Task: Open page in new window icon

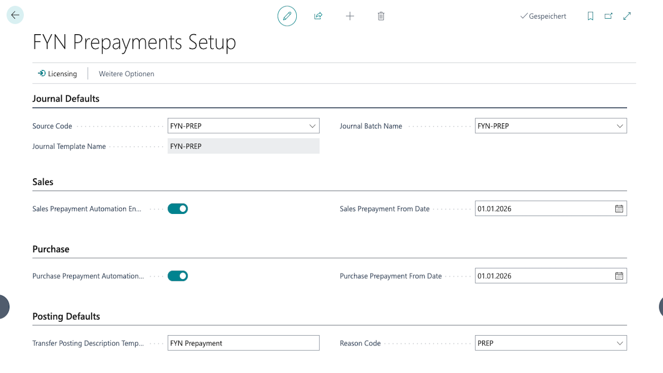Action: [x=609, y=16]
